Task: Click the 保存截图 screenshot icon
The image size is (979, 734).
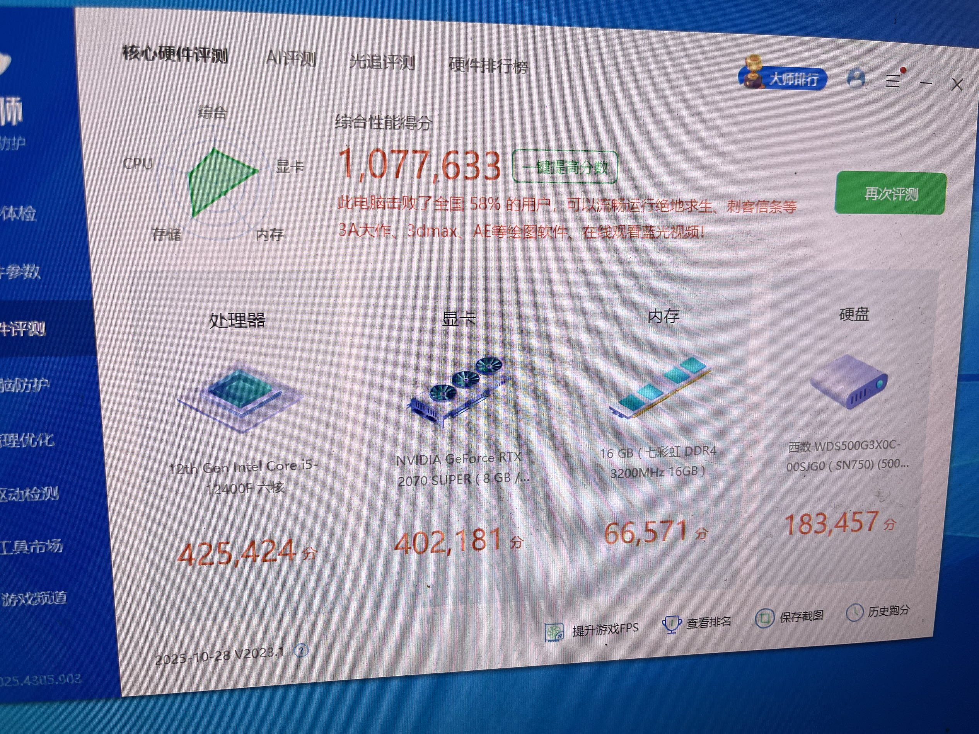Action: 764,618
